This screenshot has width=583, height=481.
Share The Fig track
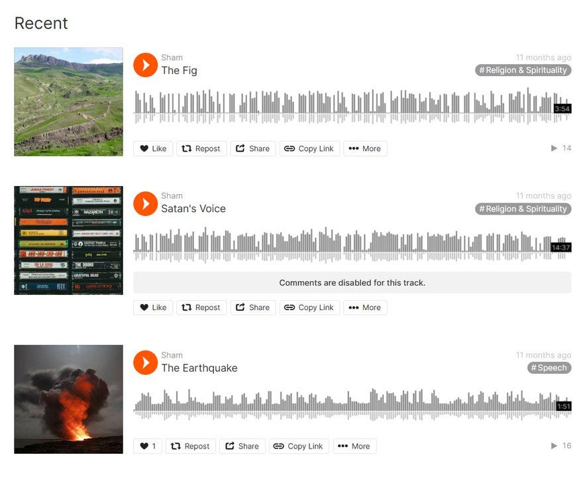pos(253,148)
